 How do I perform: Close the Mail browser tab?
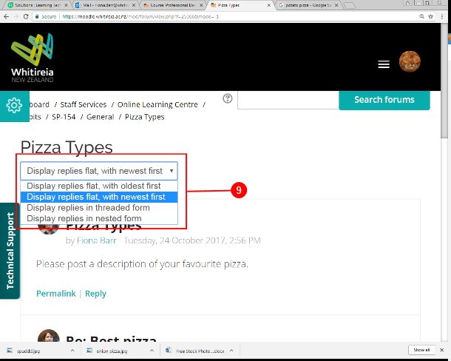[134, 5]
